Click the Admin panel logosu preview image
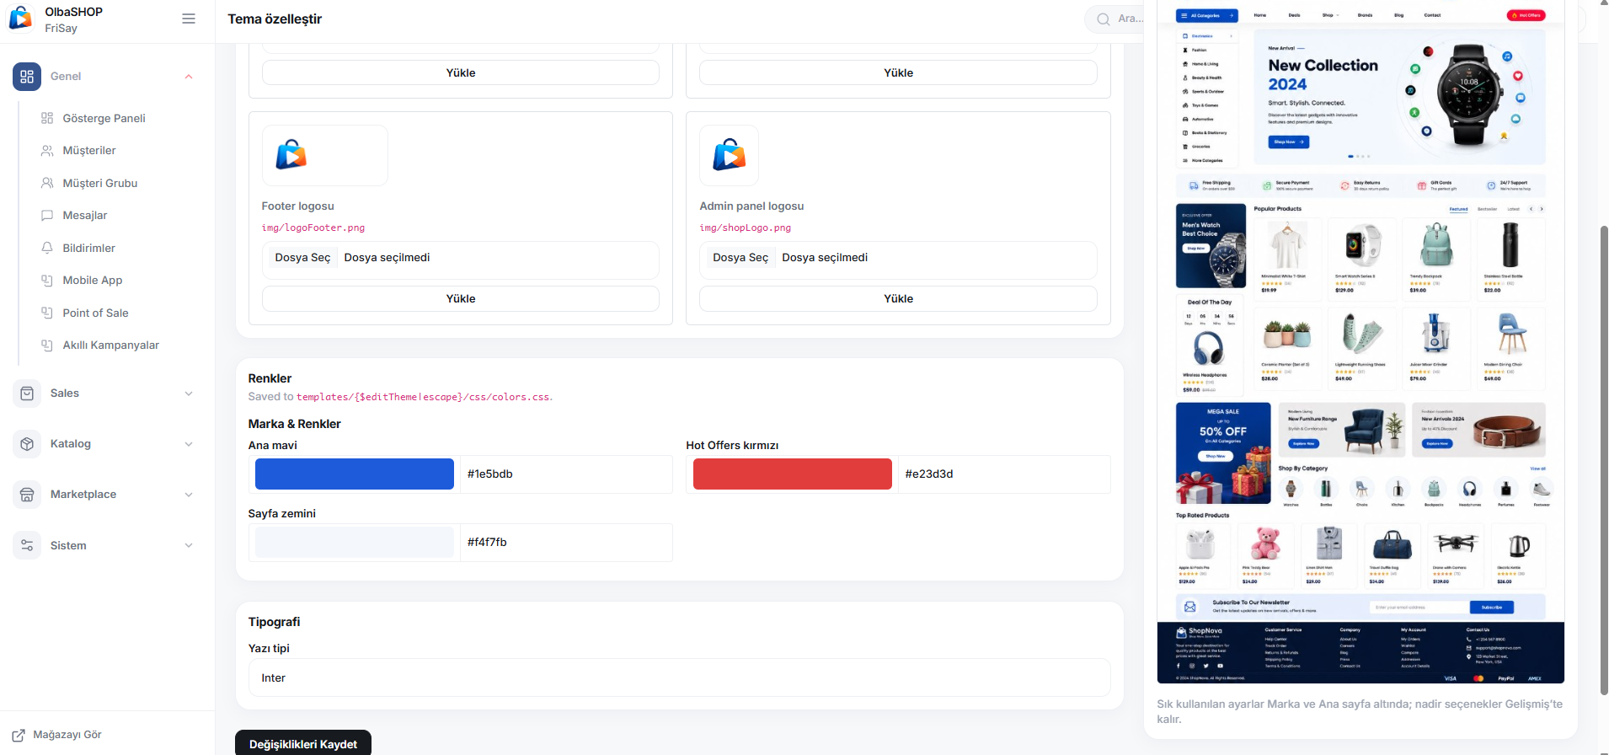 [730, 155]
